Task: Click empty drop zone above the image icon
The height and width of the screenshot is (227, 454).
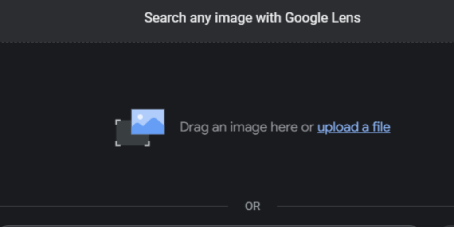Action: click(227, 75)
